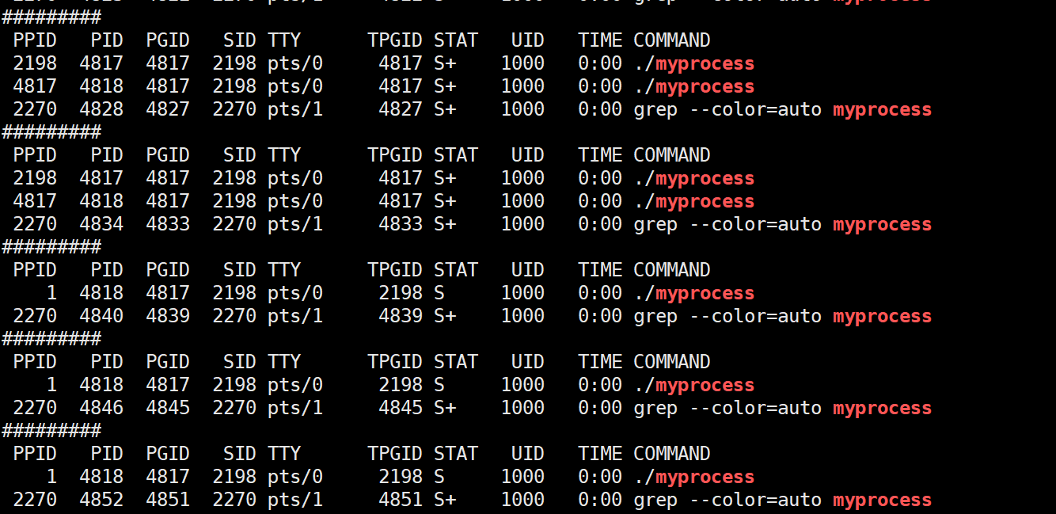Select grep --color=auto text in PID 4828 row
Screen dimensions: 1056x514
click(x=727, y=110)
